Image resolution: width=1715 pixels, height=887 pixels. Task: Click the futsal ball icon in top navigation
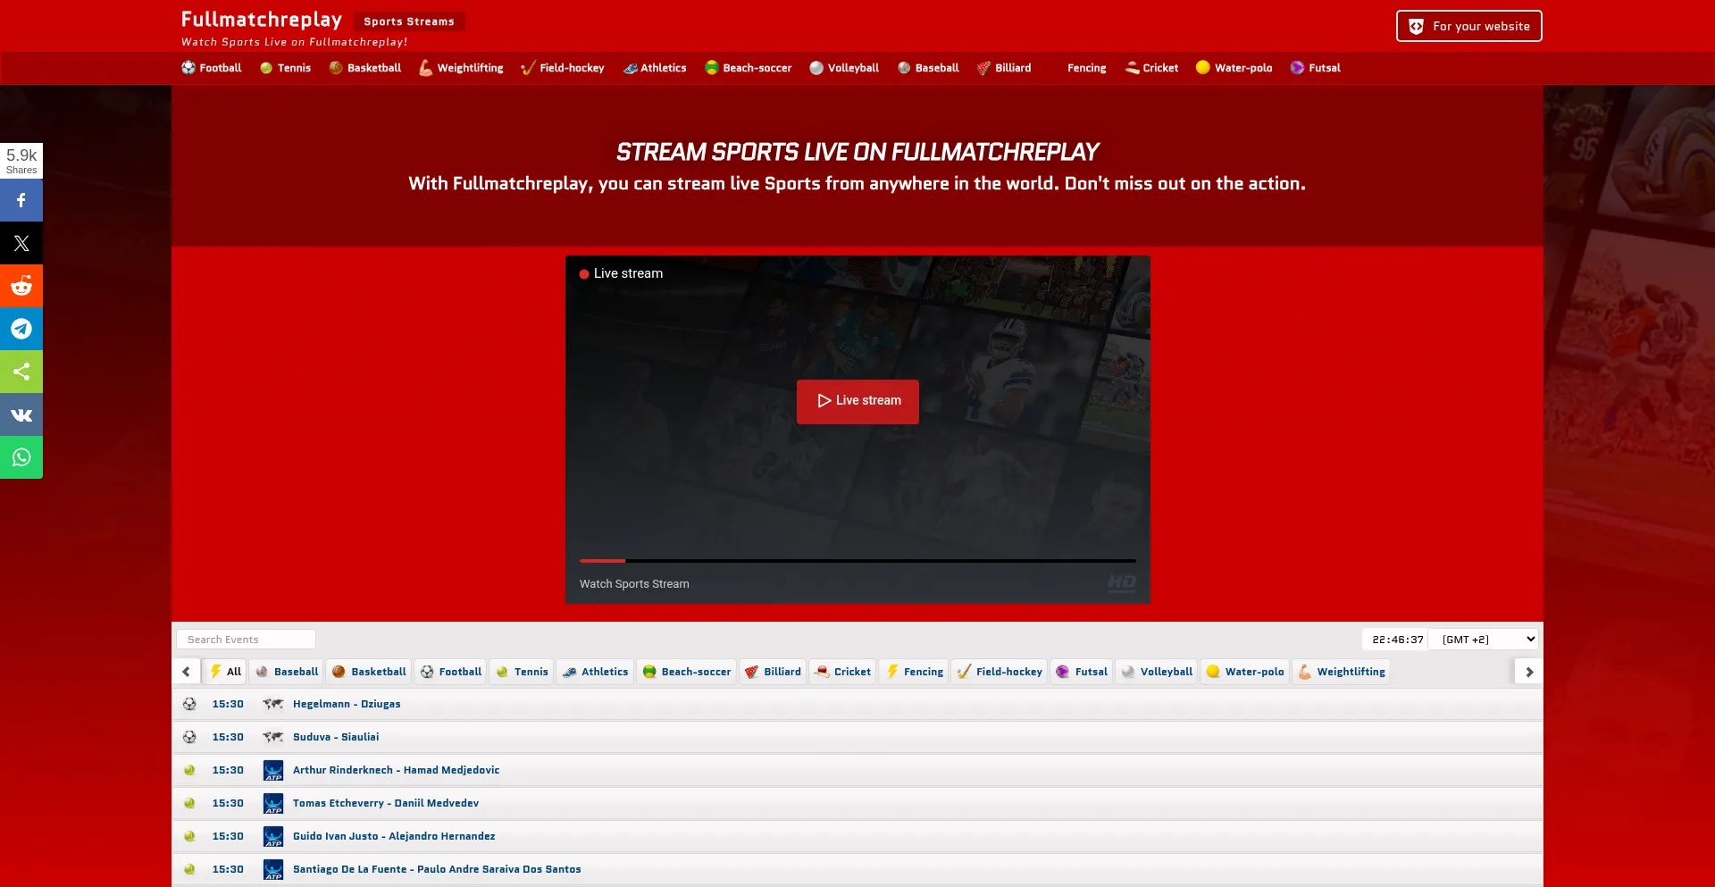(x=1297, y=68)
